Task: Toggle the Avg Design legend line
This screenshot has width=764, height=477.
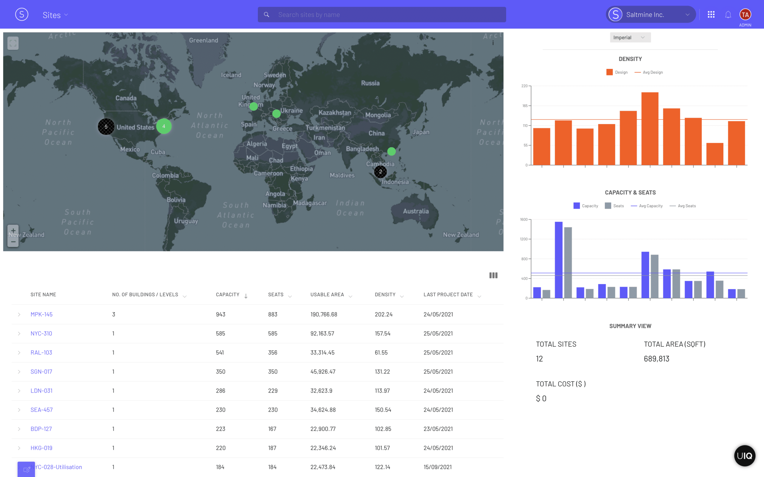Action: 637,72
